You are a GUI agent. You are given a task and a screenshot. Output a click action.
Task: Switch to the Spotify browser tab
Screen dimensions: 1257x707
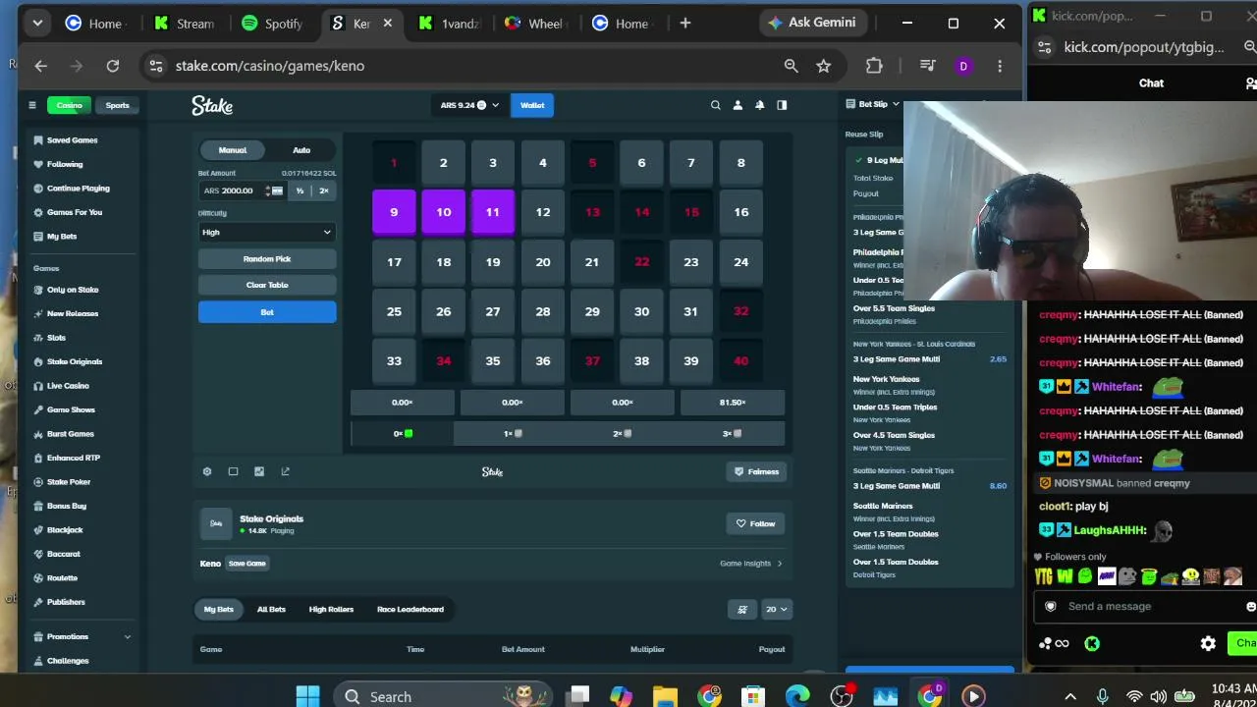(273, 24)
